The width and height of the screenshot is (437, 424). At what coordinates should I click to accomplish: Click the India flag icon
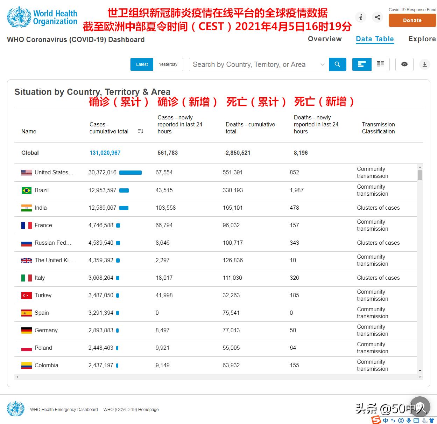click(x=27, y=208)
